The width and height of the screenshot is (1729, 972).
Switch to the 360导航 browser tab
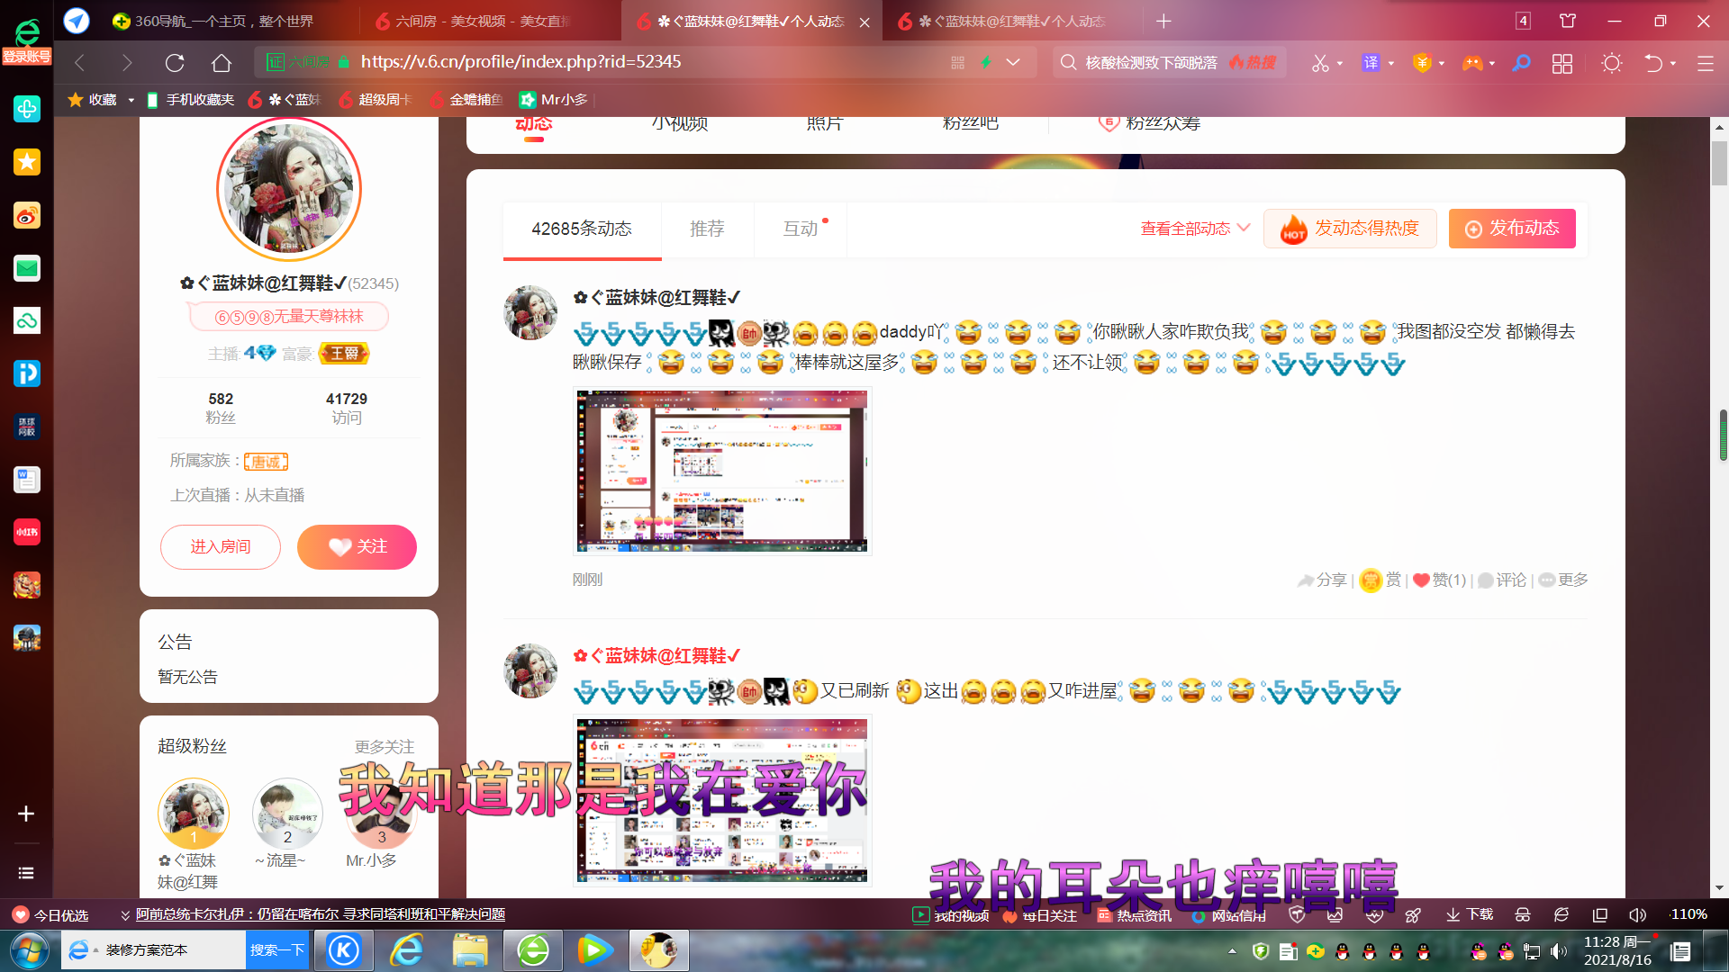click(x=213, y=21)
